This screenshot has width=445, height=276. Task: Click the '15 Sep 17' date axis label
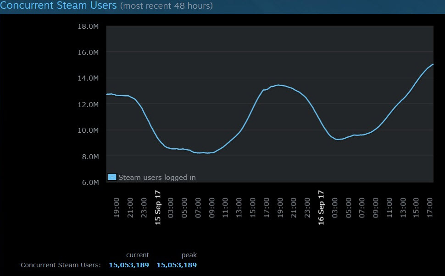[x=158, y=208]
